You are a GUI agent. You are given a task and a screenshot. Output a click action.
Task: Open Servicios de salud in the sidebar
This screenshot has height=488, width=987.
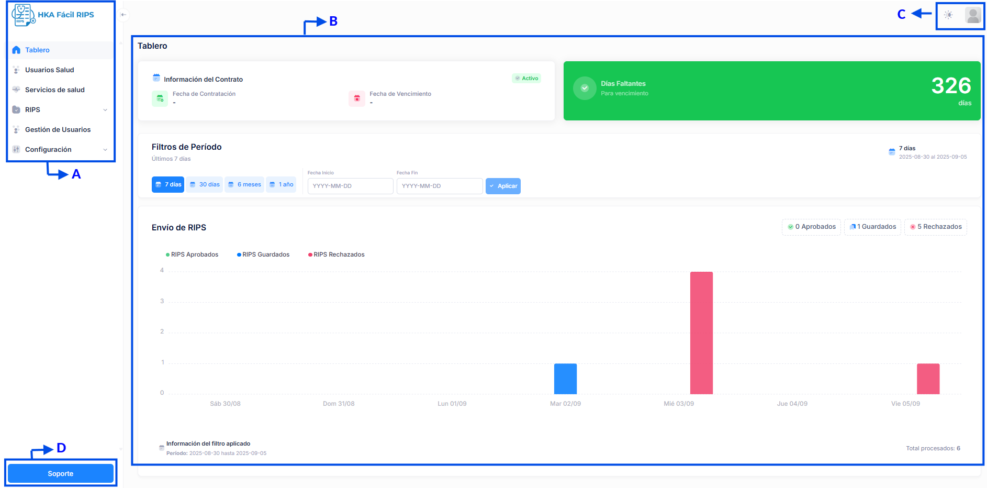coord(54,90)
